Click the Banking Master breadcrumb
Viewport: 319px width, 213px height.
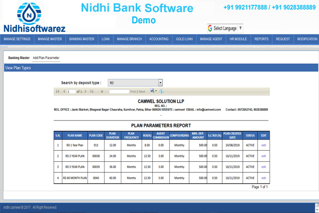19,58
